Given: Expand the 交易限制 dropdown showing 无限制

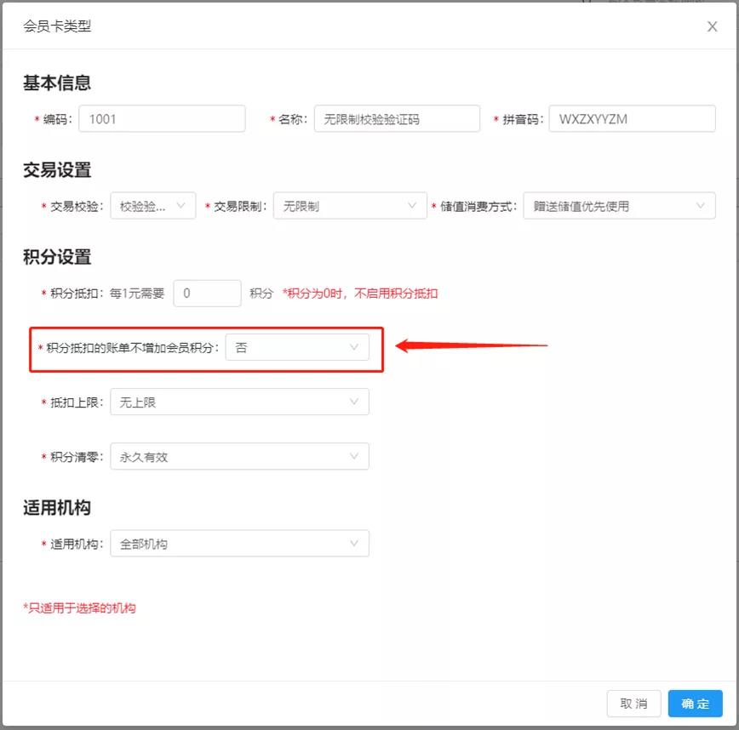Looking at the screenshot, I should (x=349, y=206).
